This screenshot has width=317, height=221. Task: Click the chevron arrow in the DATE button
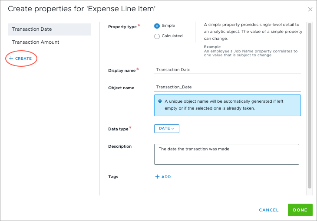point(173,129)
